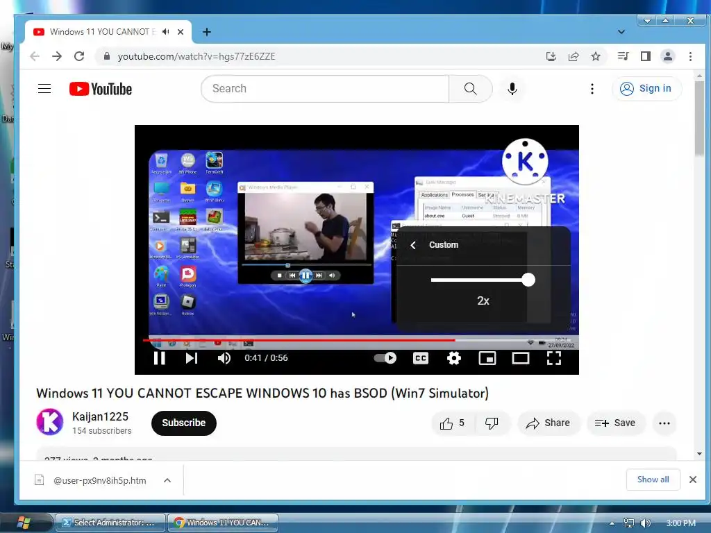Open a new tab
This screenshot has height=533, width=711.
pos(207,32)
